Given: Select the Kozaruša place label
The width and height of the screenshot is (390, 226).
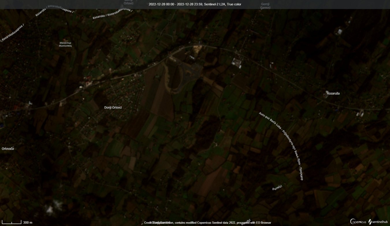Looking at the screenshot, I should pos(334,93).
